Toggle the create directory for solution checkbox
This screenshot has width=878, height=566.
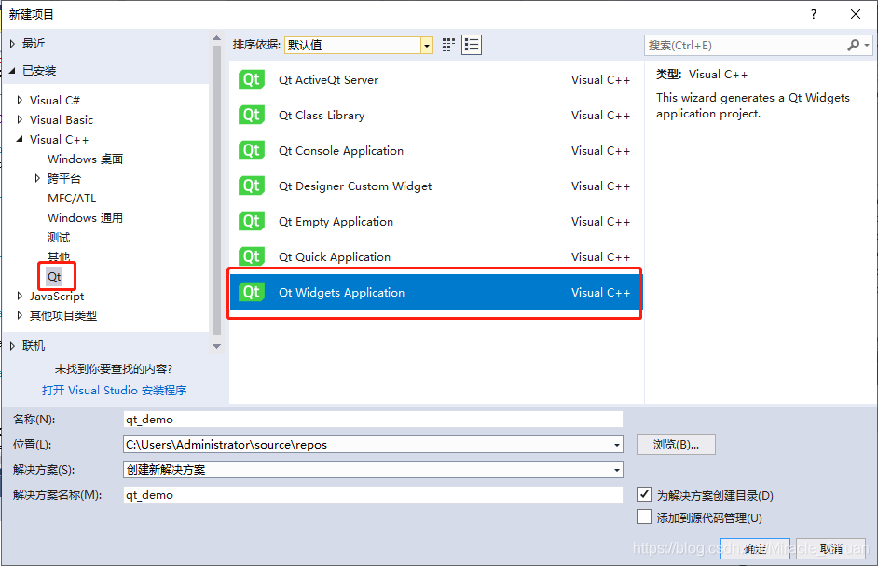pos(644,494)
